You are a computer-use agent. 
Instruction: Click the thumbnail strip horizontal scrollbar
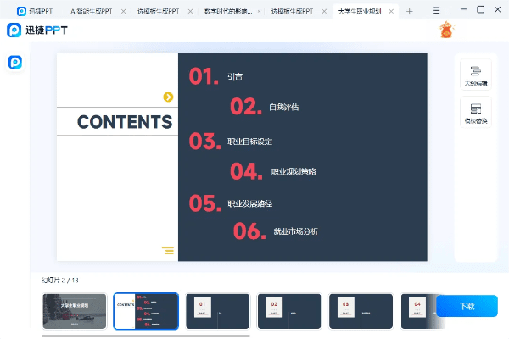146,336
